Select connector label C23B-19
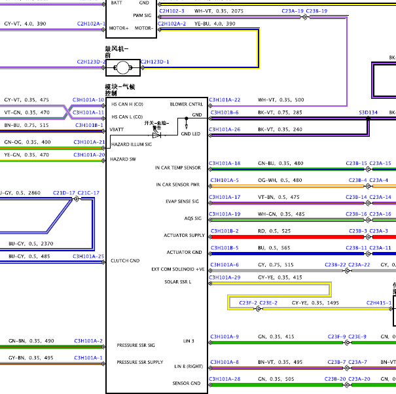Image resolution: width=396 pixels, height=394 pixels. [316, 11]
